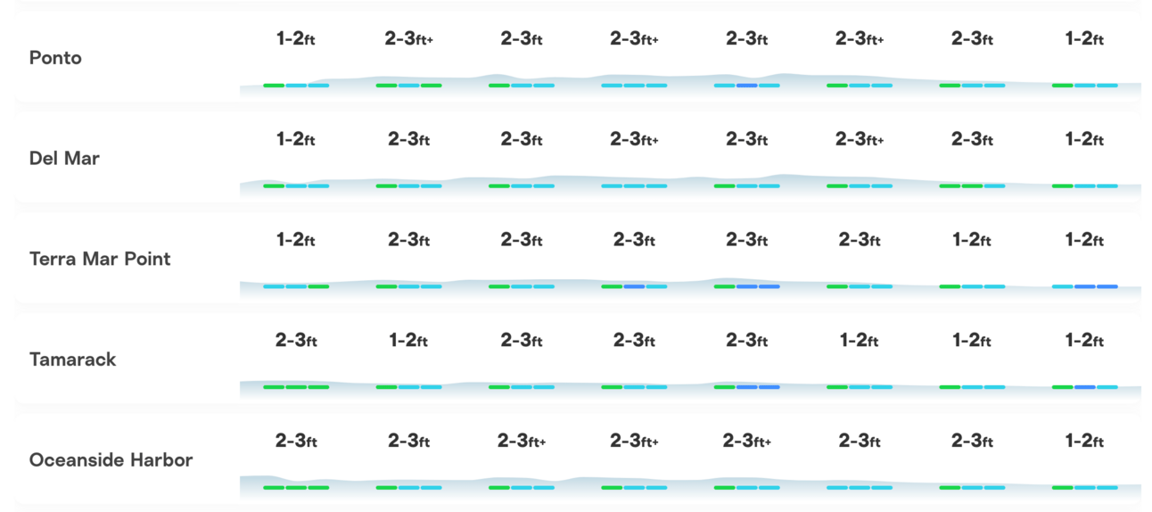Click Terra Mar Point's first-day bars ending in green
This screenshot has height=512, width=1152.
coord(296,286)
